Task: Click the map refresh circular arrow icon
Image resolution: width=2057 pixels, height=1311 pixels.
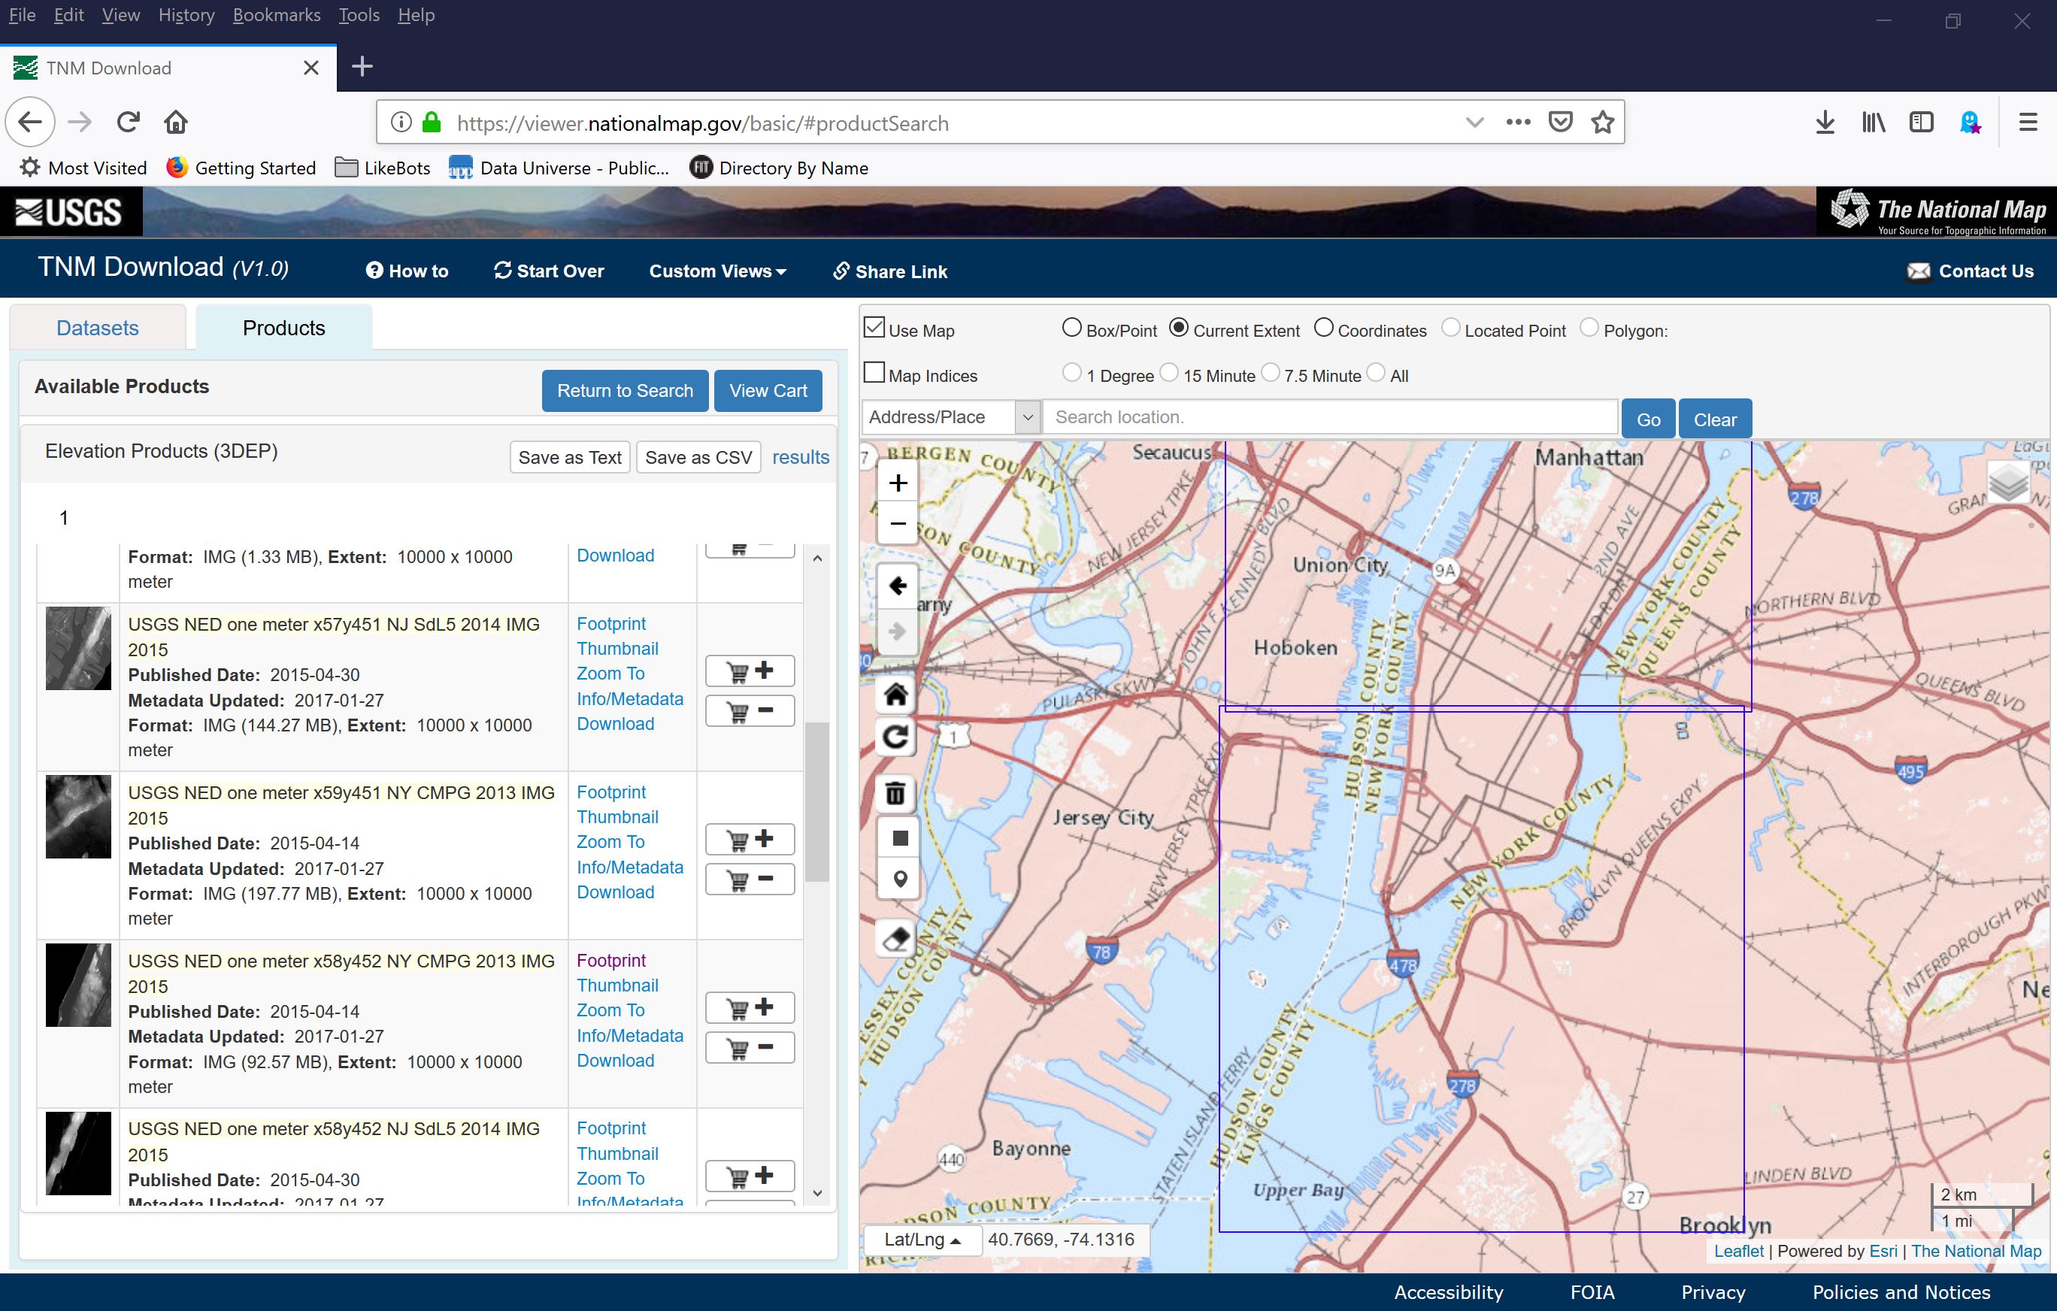Action: 895,737
